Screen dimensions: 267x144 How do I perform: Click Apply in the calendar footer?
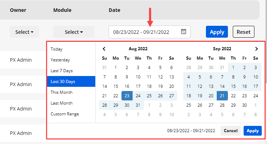(252, 131)
